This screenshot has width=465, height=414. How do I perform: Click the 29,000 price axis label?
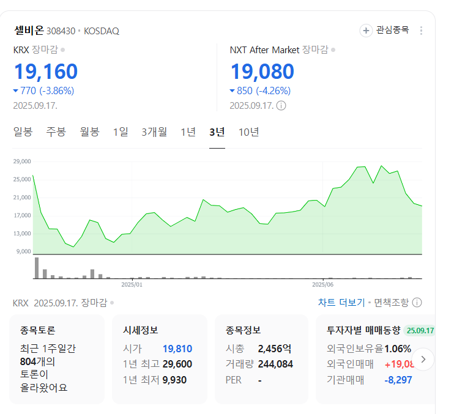22,161
